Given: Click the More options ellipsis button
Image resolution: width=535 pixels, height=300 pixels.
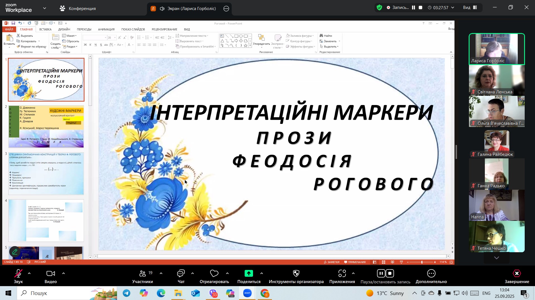Looking at the screenshot, I should [x=431, y=274].
